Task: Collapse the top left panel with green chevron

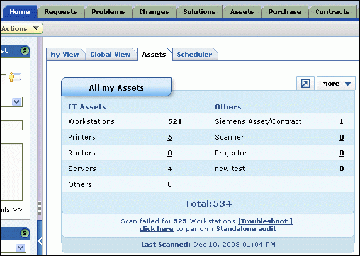Action: [25, 51]
